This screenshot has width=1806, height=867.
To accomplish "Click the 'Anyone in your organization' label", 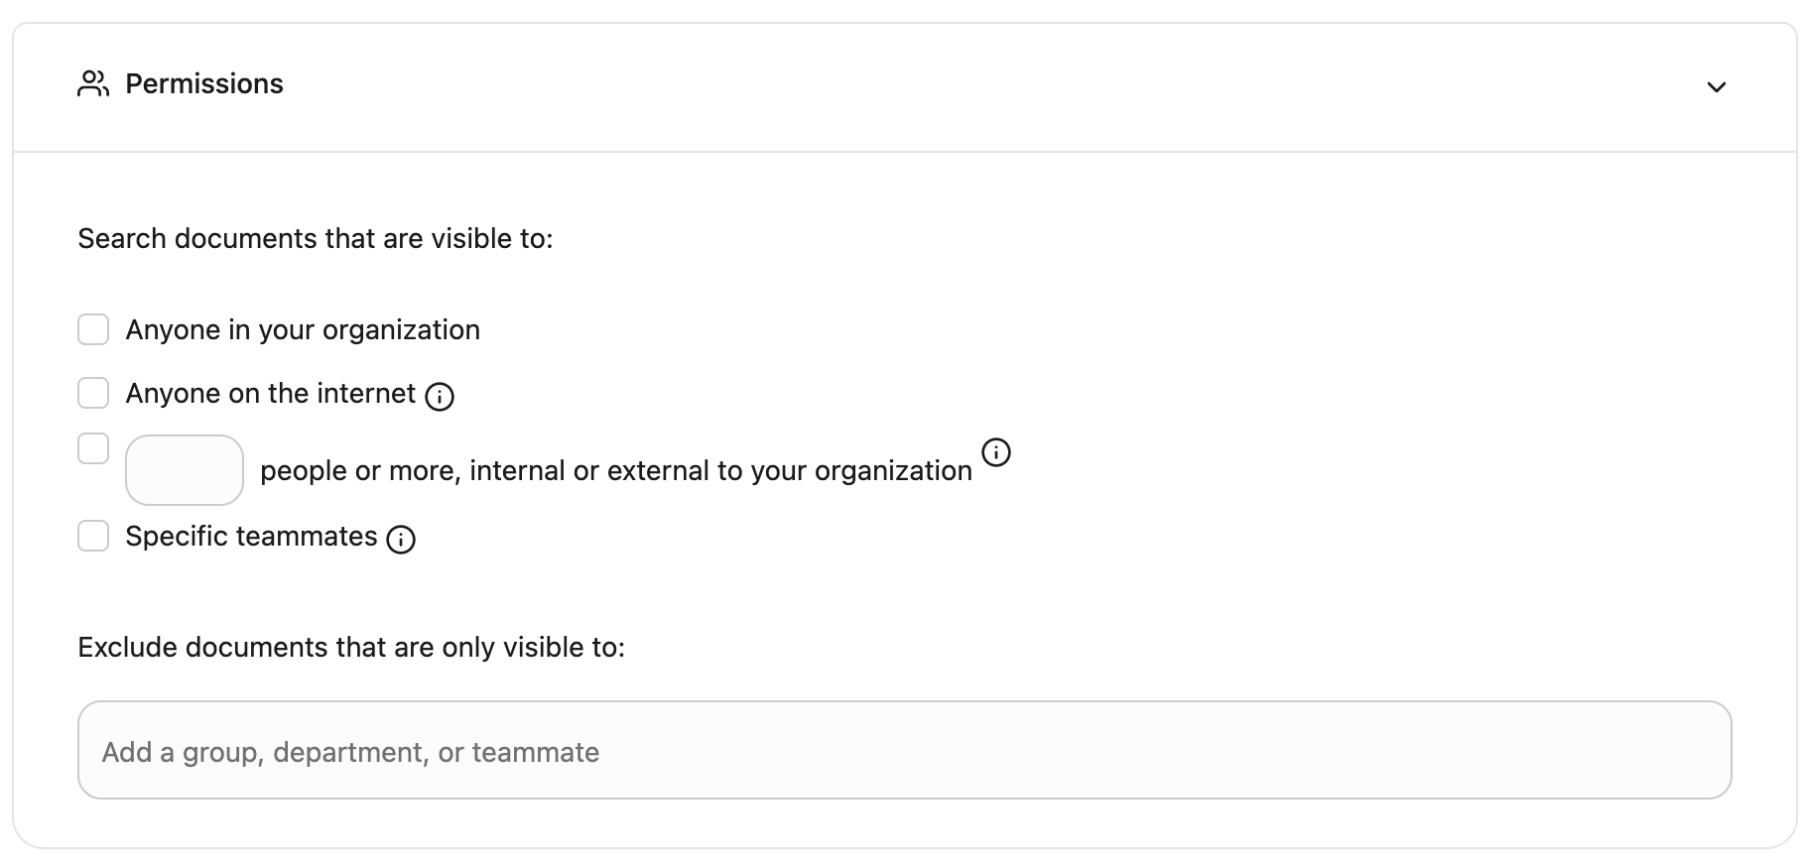I will (303, 329).
